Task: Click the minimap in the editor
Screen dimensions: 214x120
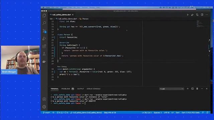Action: click(x=200, y=24)
